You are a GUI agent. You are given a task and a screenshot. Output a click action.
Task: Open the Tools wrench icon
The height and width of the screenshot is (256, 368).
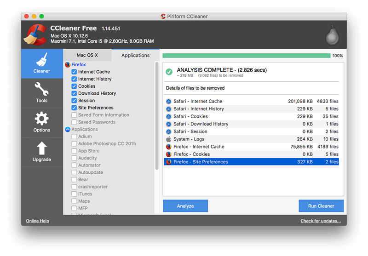click(42, 92)
